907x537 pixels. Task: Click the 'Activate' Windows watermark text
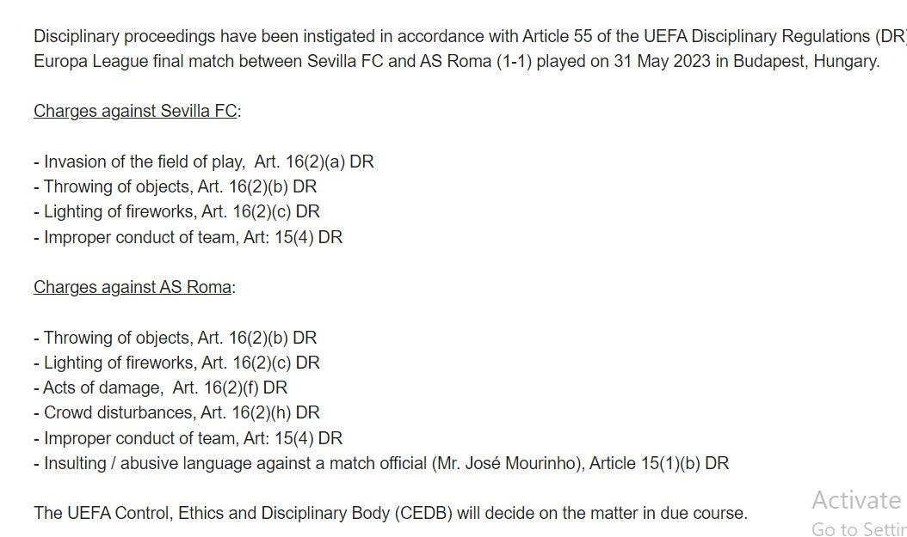[x=855, y=500]
